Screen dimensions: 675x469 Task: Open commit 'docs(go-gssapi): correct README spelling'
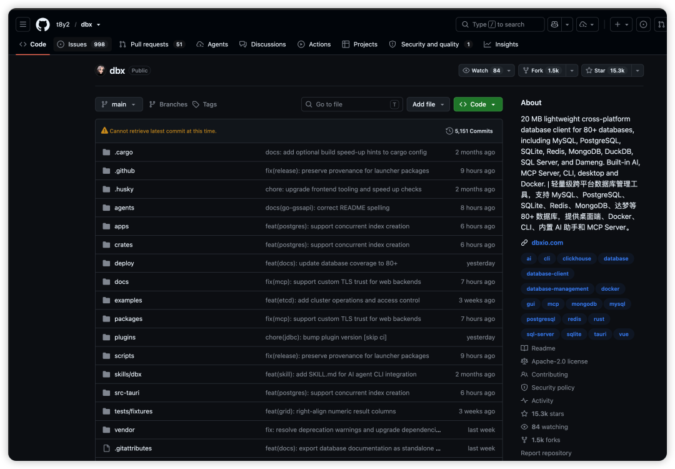[327, 208]
